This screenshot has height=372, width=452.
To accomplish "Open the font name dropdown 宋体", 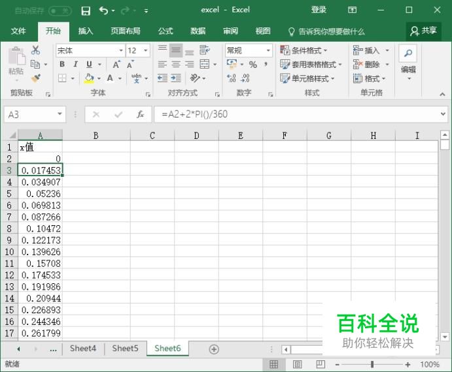I will (x=121, y=51).
